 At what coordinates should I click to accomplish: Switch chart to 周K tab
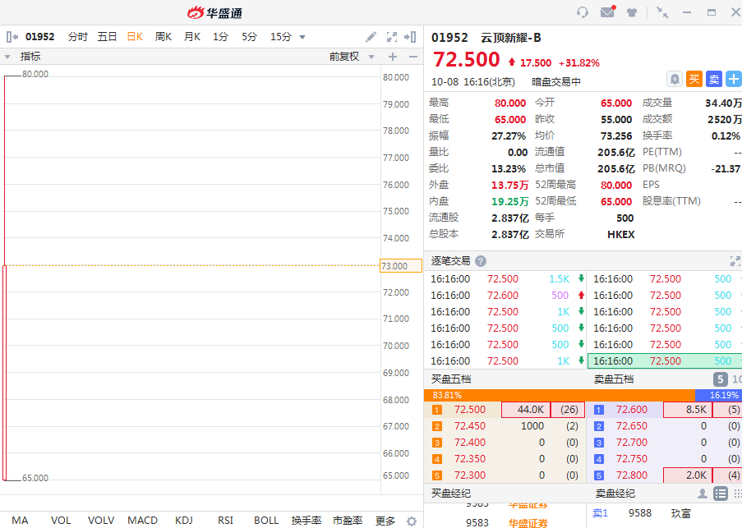(163, 37)
